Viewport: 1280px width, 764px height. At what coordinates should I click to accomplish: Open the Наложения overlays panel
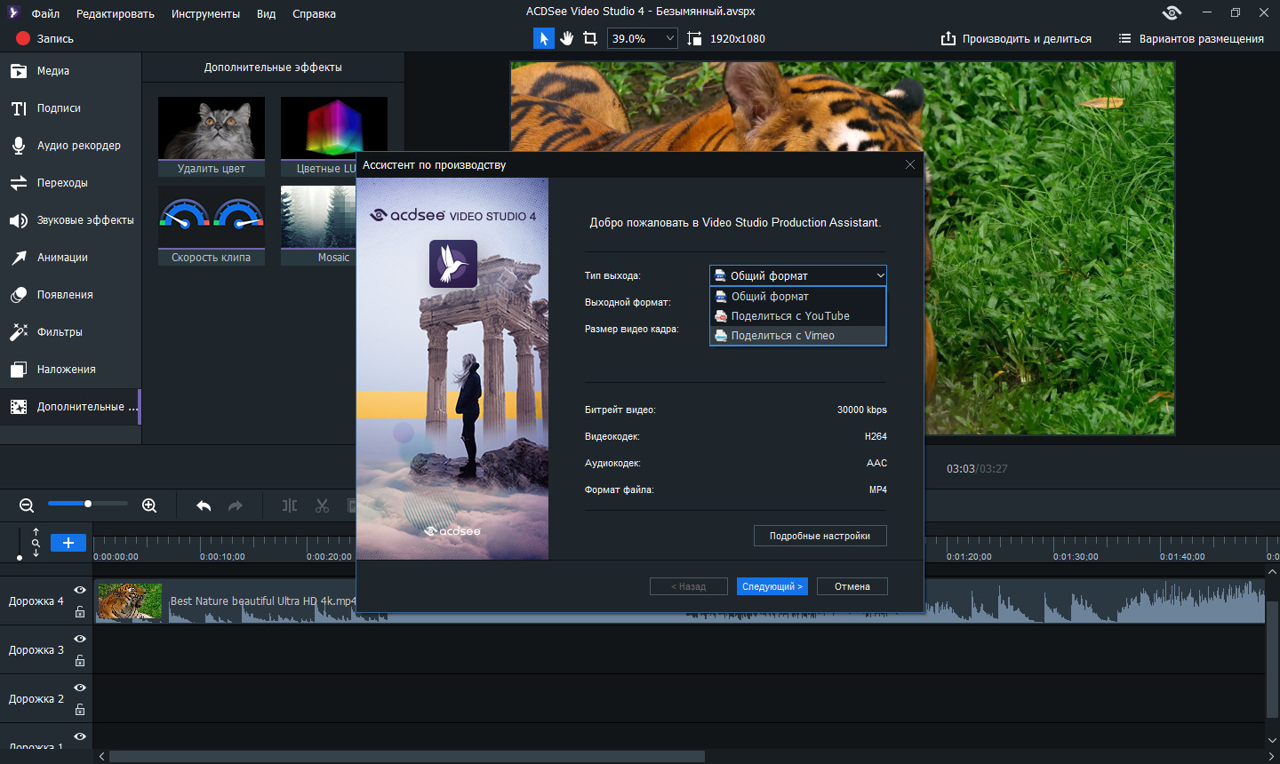coord(70,370)
